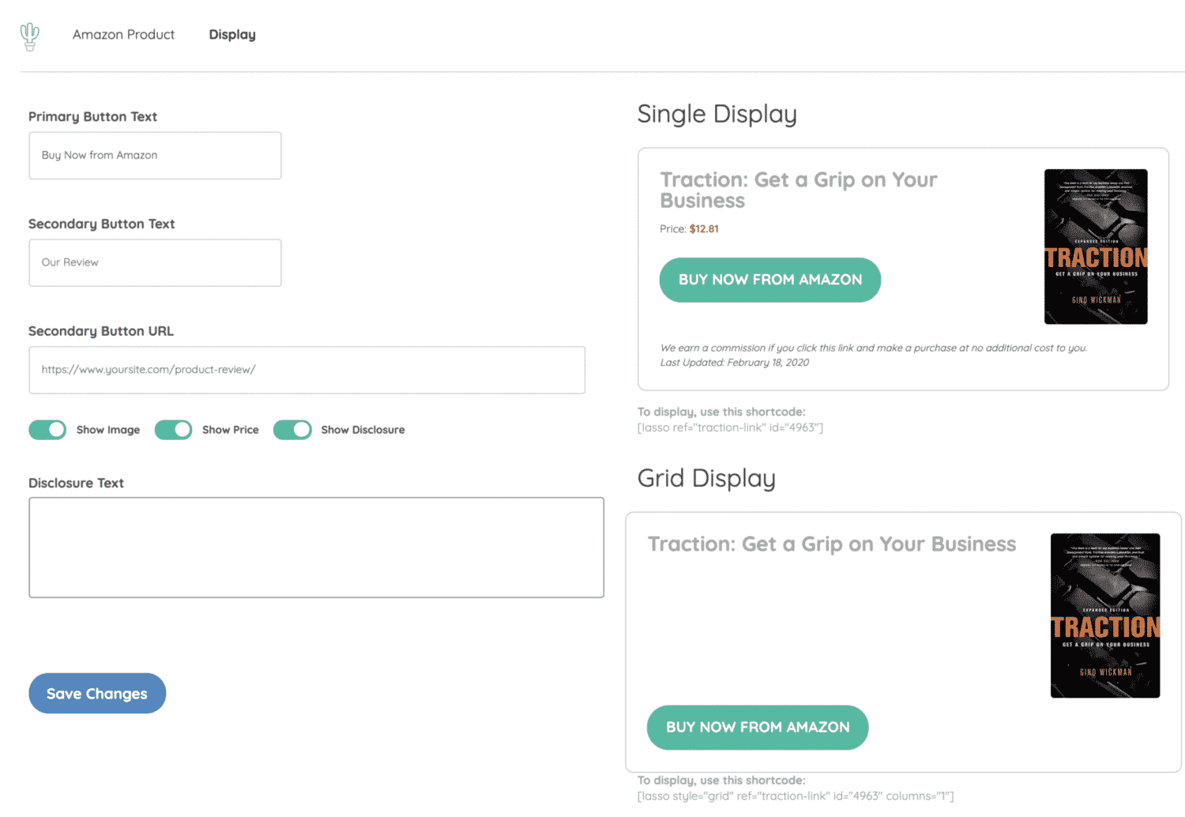
Task: Click the Show Price label text
Action: click(231, 430)
